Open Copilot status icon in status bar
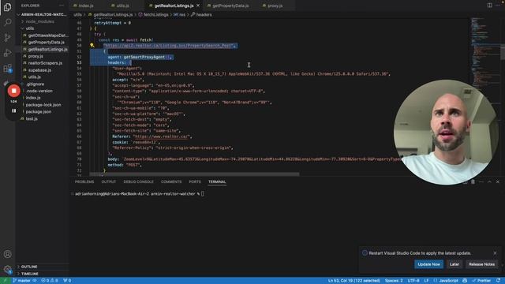 pyautogui.click(x=465, y=281)
